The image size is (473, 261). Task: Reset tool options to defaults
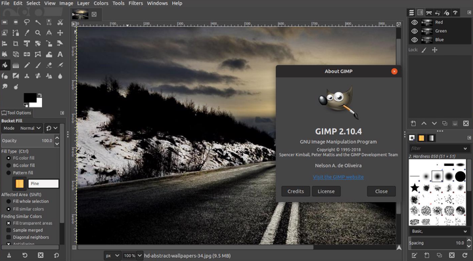pyautogui.click(x=56, y=255)
